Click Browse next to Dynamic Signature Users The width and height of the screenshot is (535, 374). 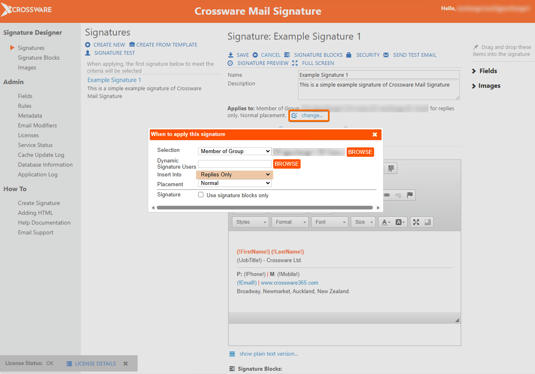(x=287, y=164)
